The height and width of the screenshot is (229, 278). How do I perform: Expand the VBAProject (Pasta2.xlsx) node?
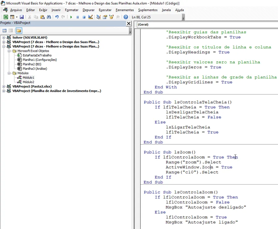pyautogui.click(x=3, y=87)
